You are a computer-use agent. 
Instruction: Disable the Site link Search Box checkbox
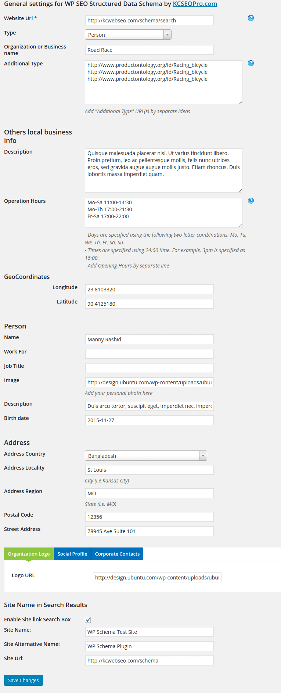pos(87,620)
